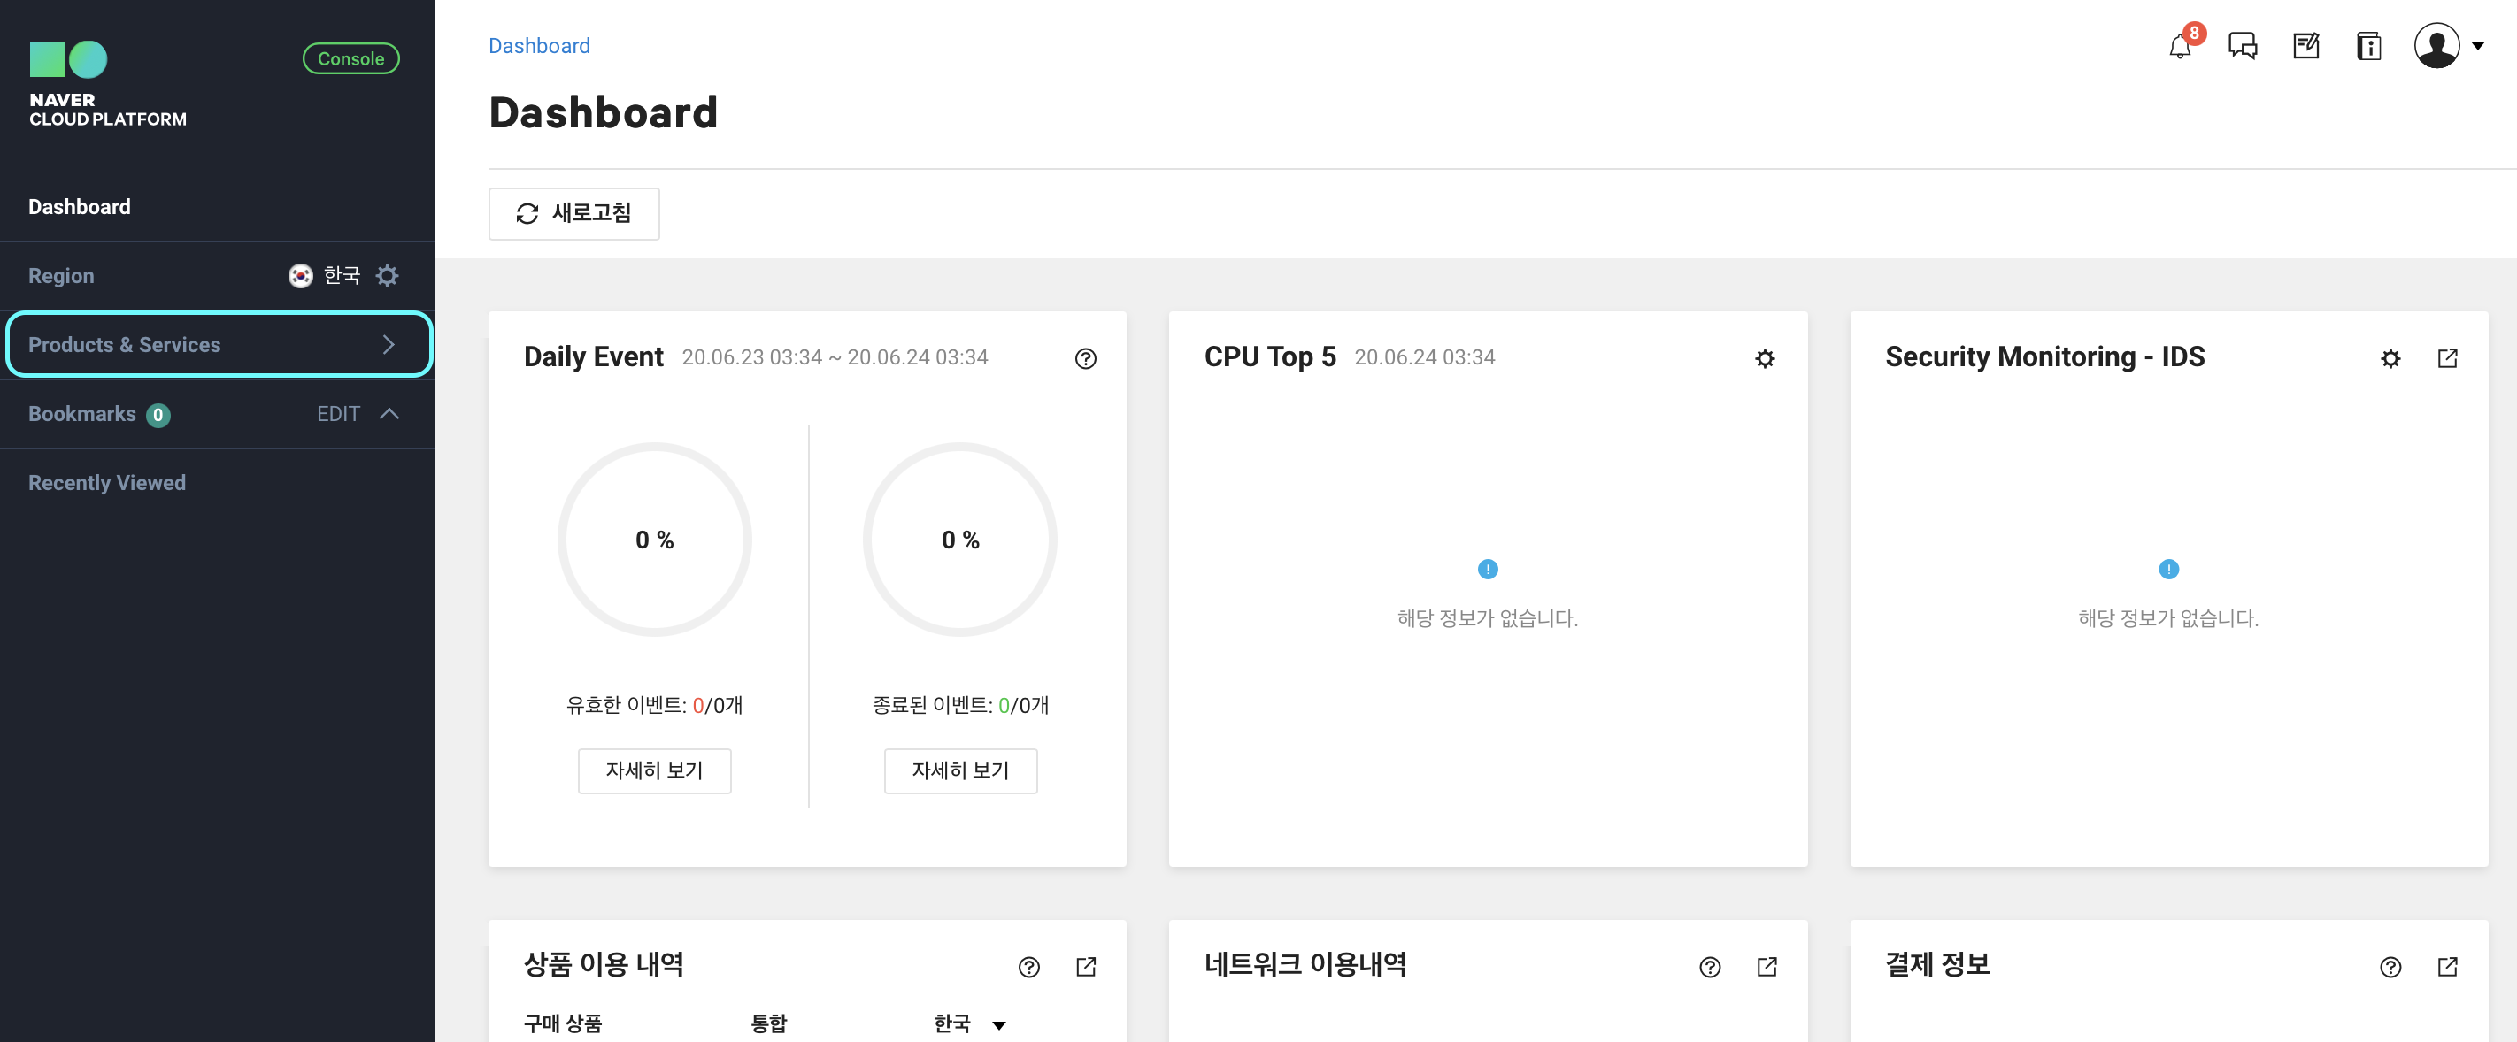Click 자세히 보기 under 유효한 이벤트
Screen dimensions: 2517x1042
click(654, 771)
